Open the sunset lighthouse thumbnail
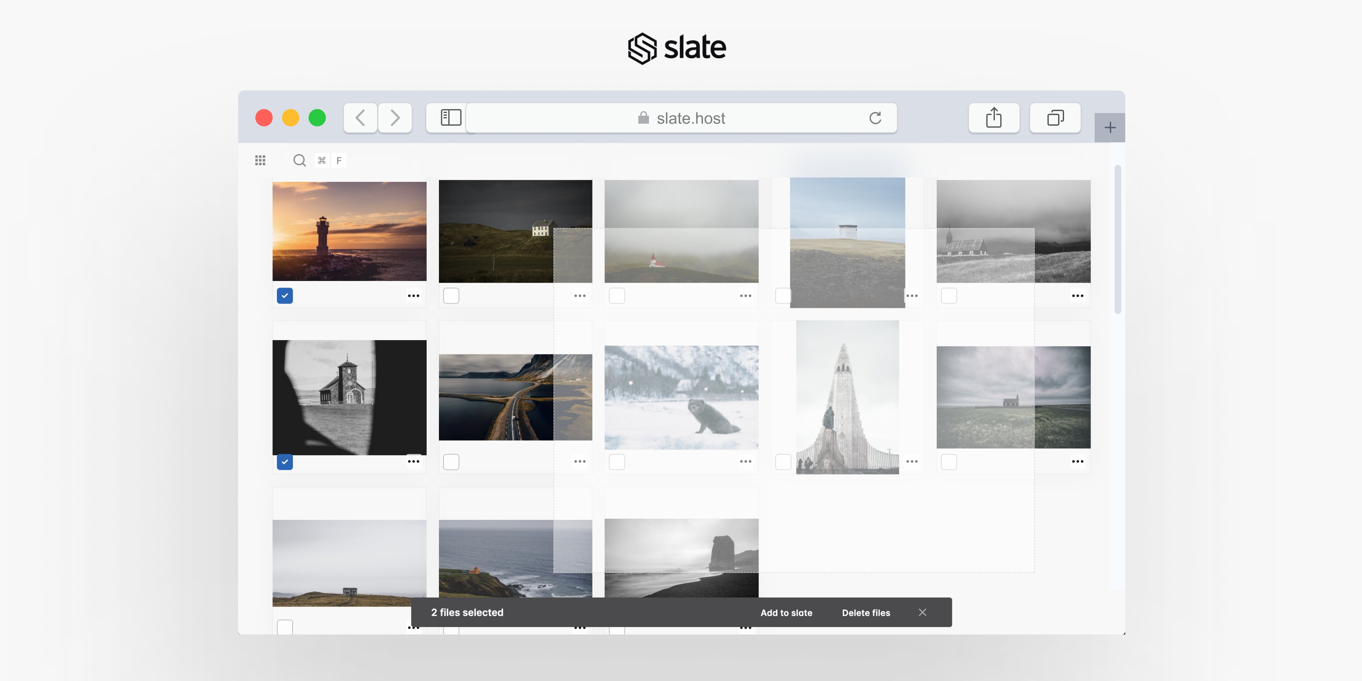The image size is (1362, 681). [349, 231]
